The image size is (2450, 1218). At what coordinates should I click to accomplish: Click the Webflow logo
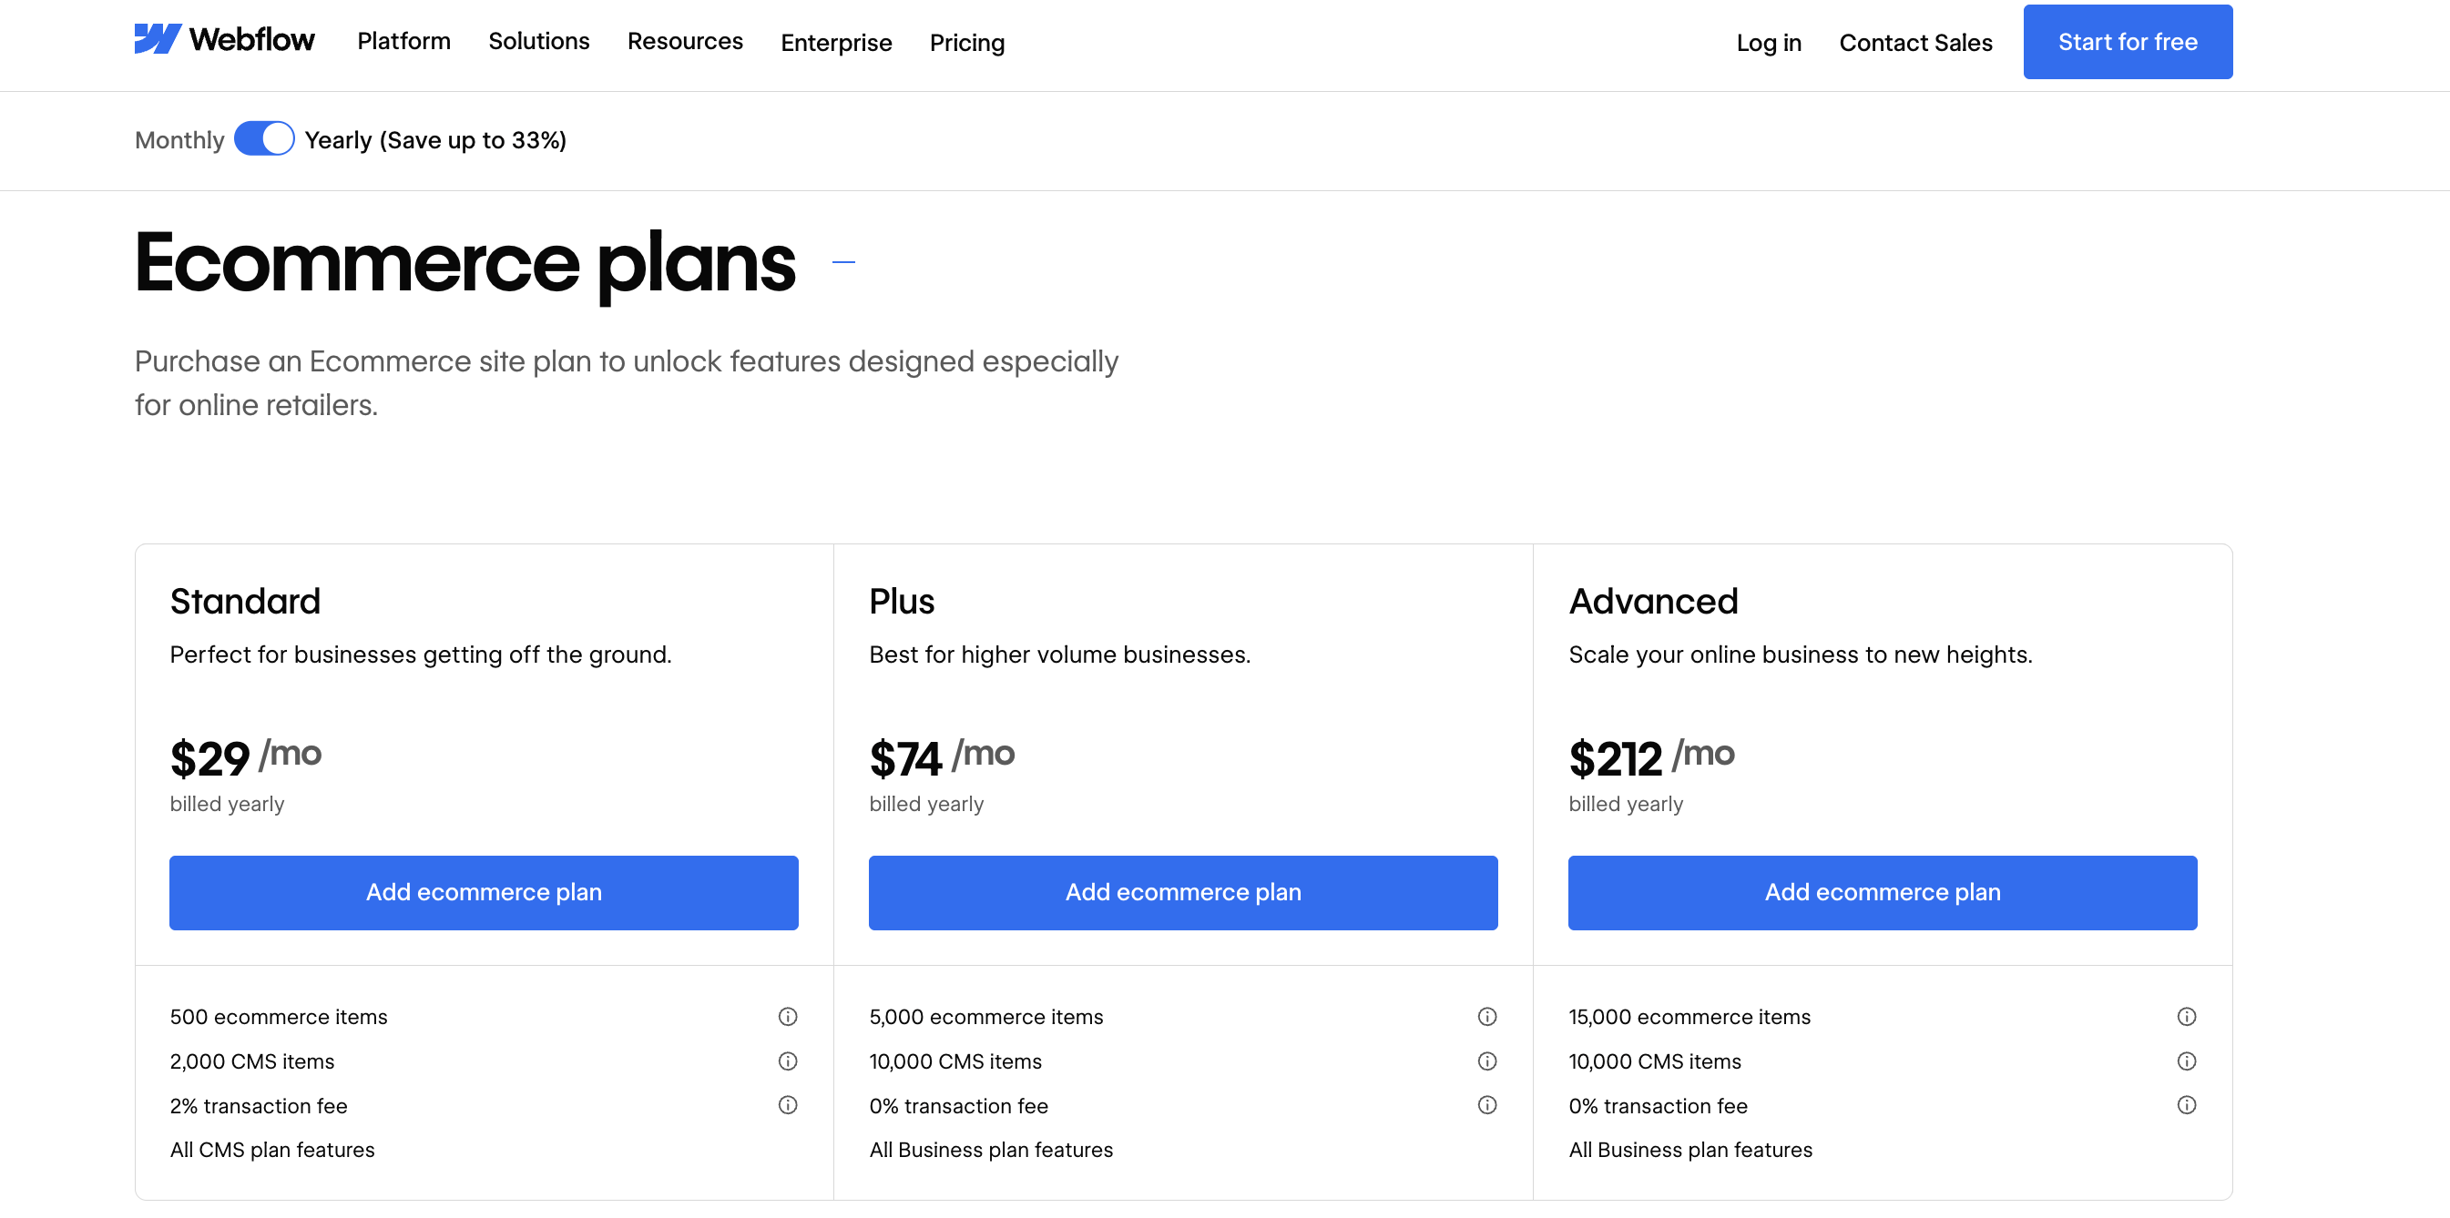[x=224, y=40]
